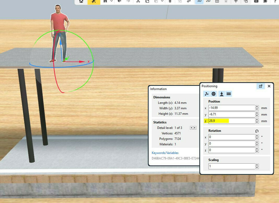Screen dimensions: 279x203
Task: Click the blue vertical axis arrow of gizmo
Action: point(61,42)
